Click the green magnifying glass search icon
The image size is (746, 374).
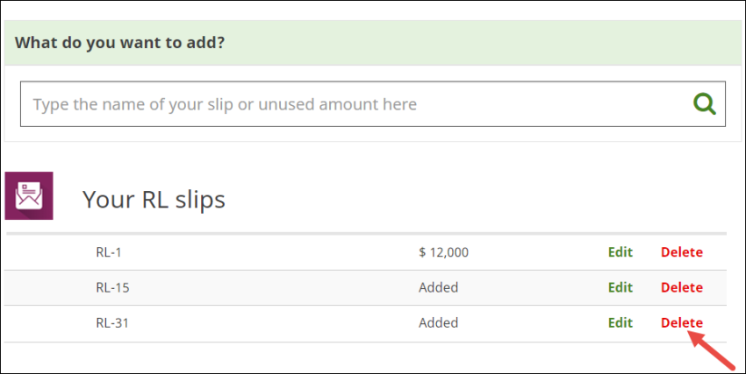click(705, 104)
